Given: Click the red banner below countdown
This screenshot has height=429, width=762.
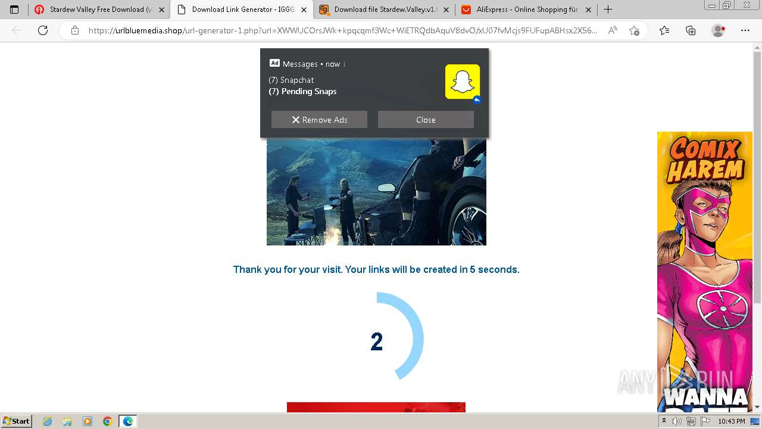Looking at the screenshot, I should (376, 407).
